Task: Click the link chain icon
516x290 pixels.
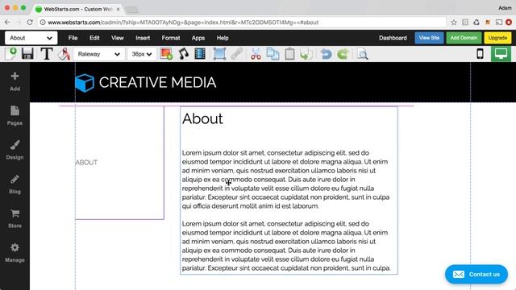Action: [236, 54]
